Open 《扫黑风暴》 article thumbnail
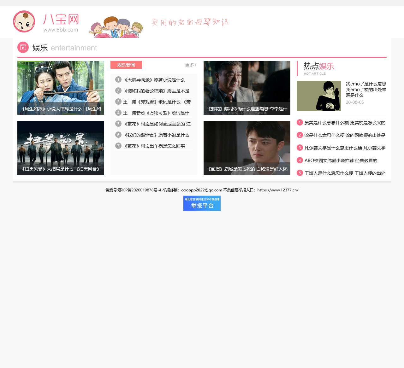The image size is (404, 368). (x=61, y=148)
